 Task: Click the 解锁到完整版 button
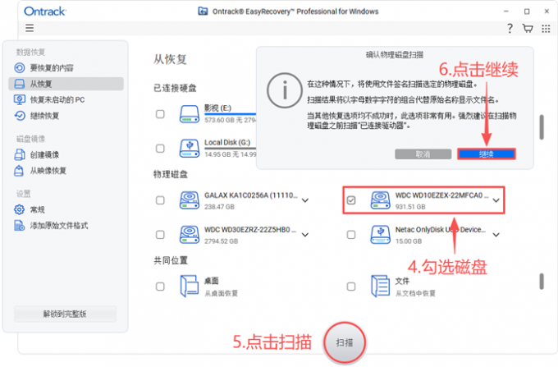pos(65,314)
